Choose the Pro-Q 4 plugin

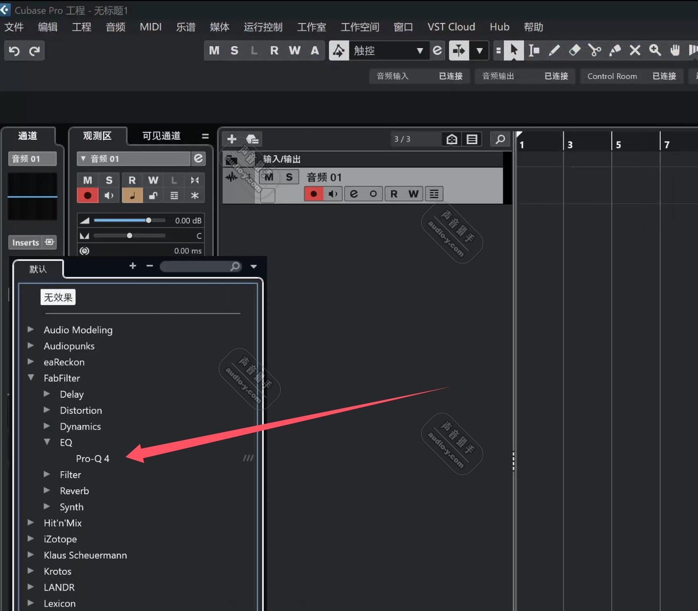point(93,458)
